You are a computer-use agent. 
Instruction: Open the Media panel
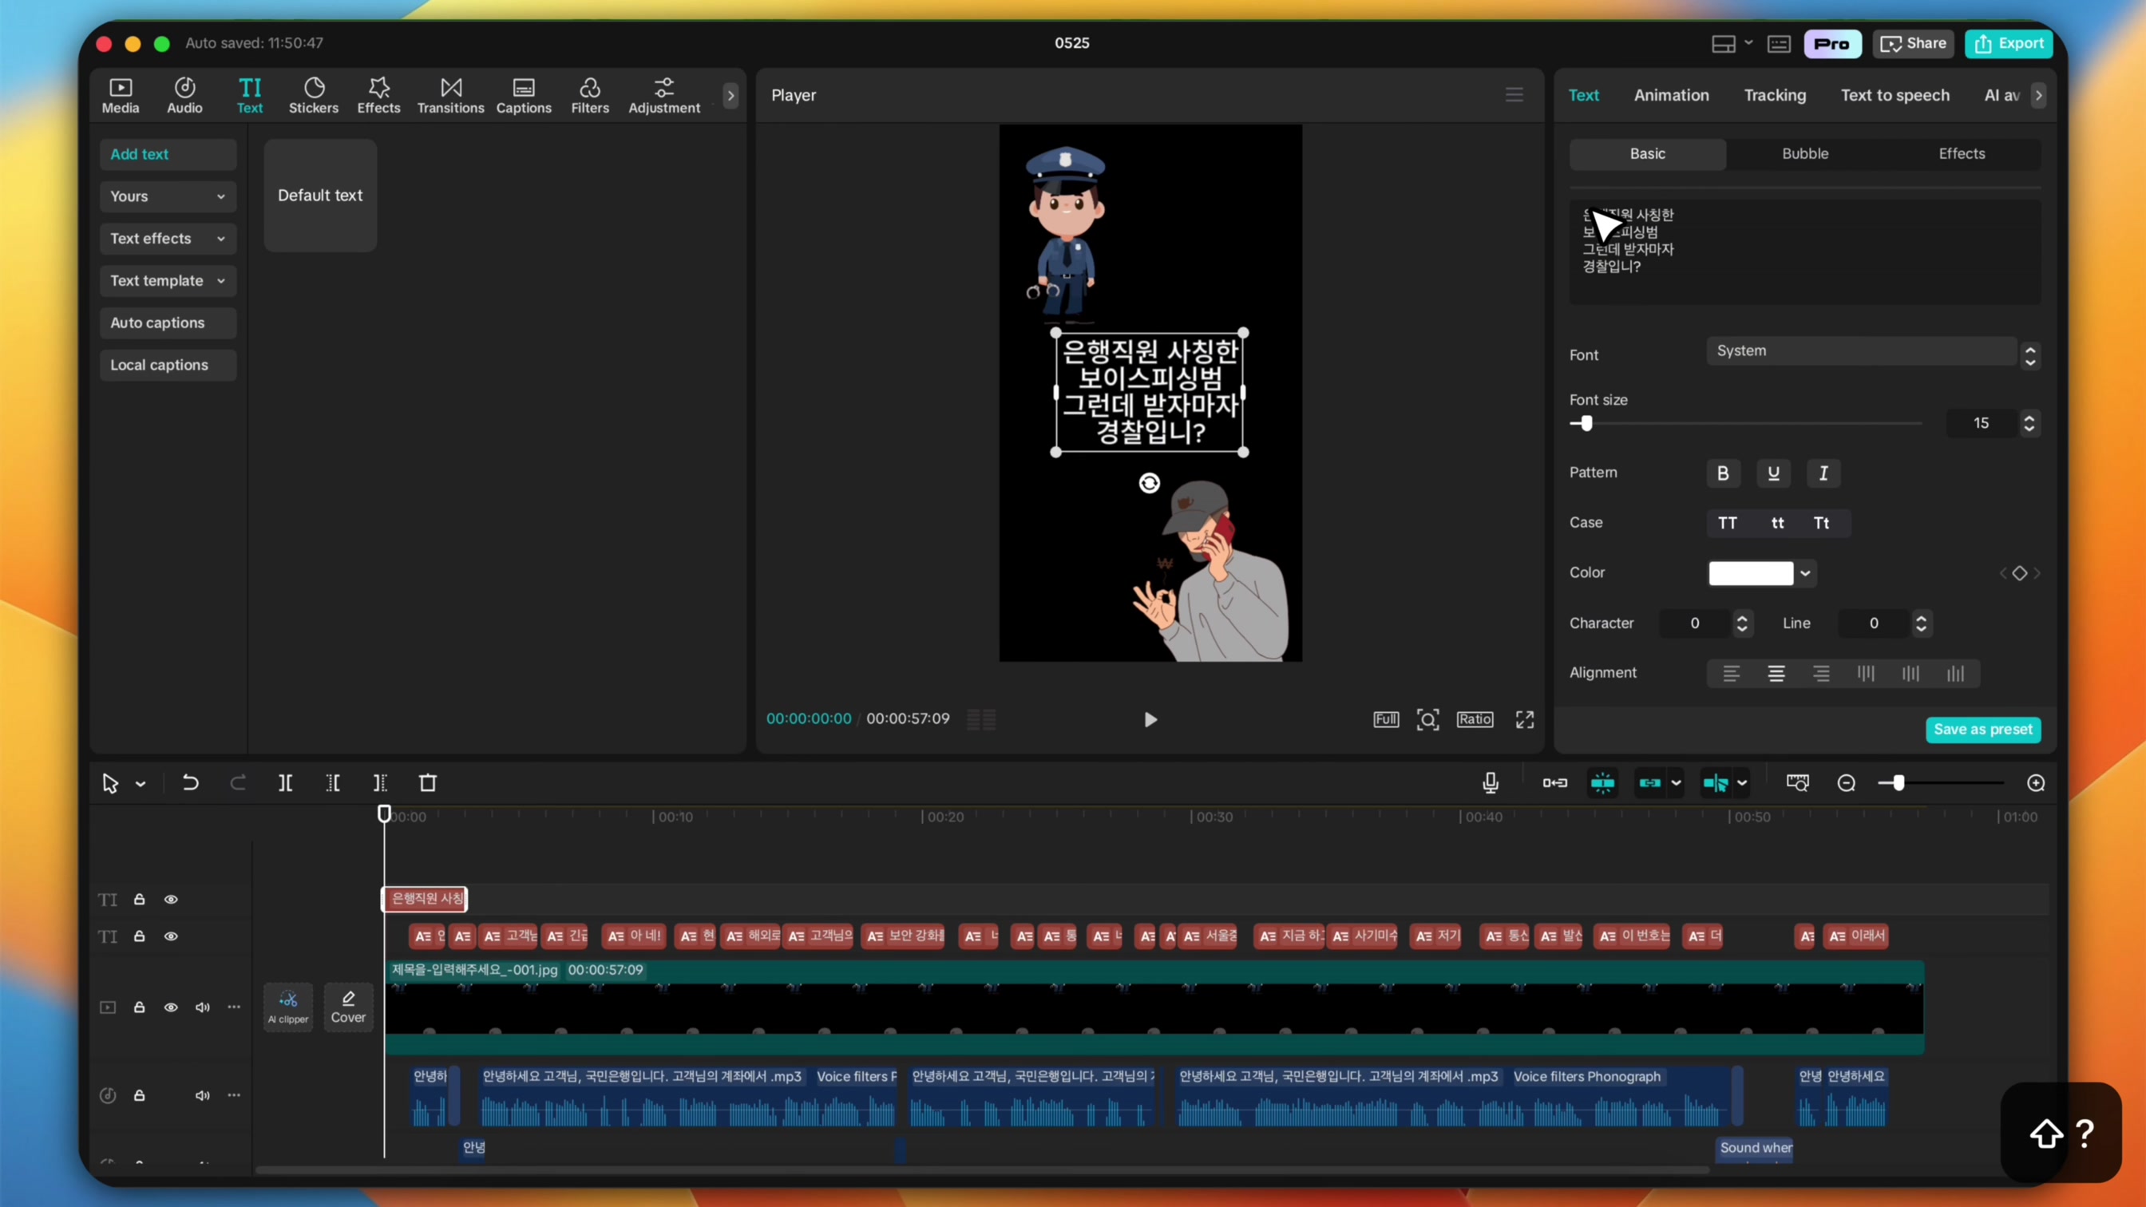[x=121, y=95]
